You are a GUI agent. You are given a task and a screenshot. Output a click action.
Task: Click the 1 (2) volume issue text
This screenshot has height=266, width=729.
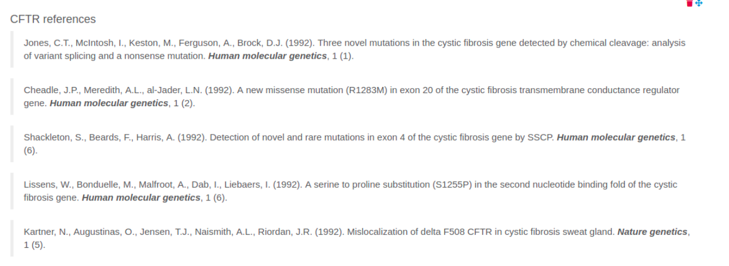pos(183,104)
